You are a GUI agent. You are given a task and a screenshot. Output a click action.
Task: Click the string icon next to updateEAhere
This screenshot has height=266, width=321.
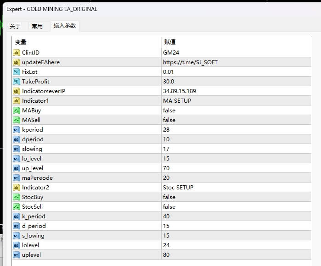coord(17,62)
